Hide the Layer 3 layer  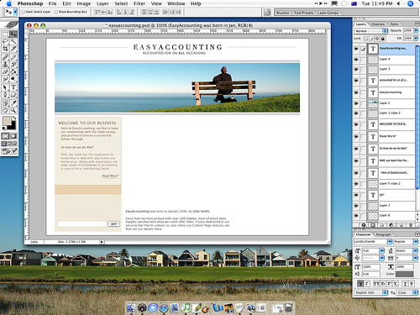pos(356,69)
